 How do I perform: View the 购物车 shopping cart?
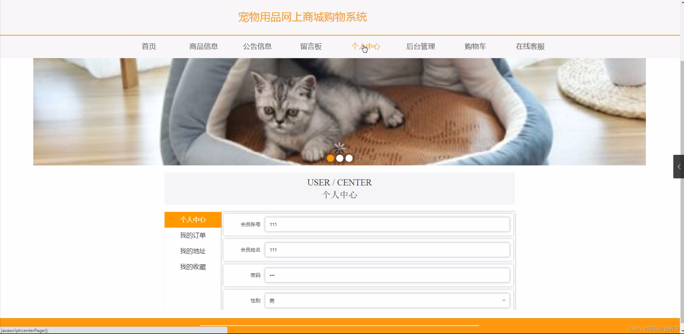click(x=475, y=47)
